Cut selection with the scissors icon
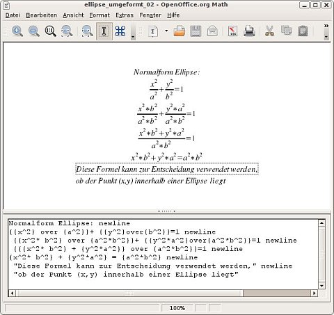 [269, 31]
